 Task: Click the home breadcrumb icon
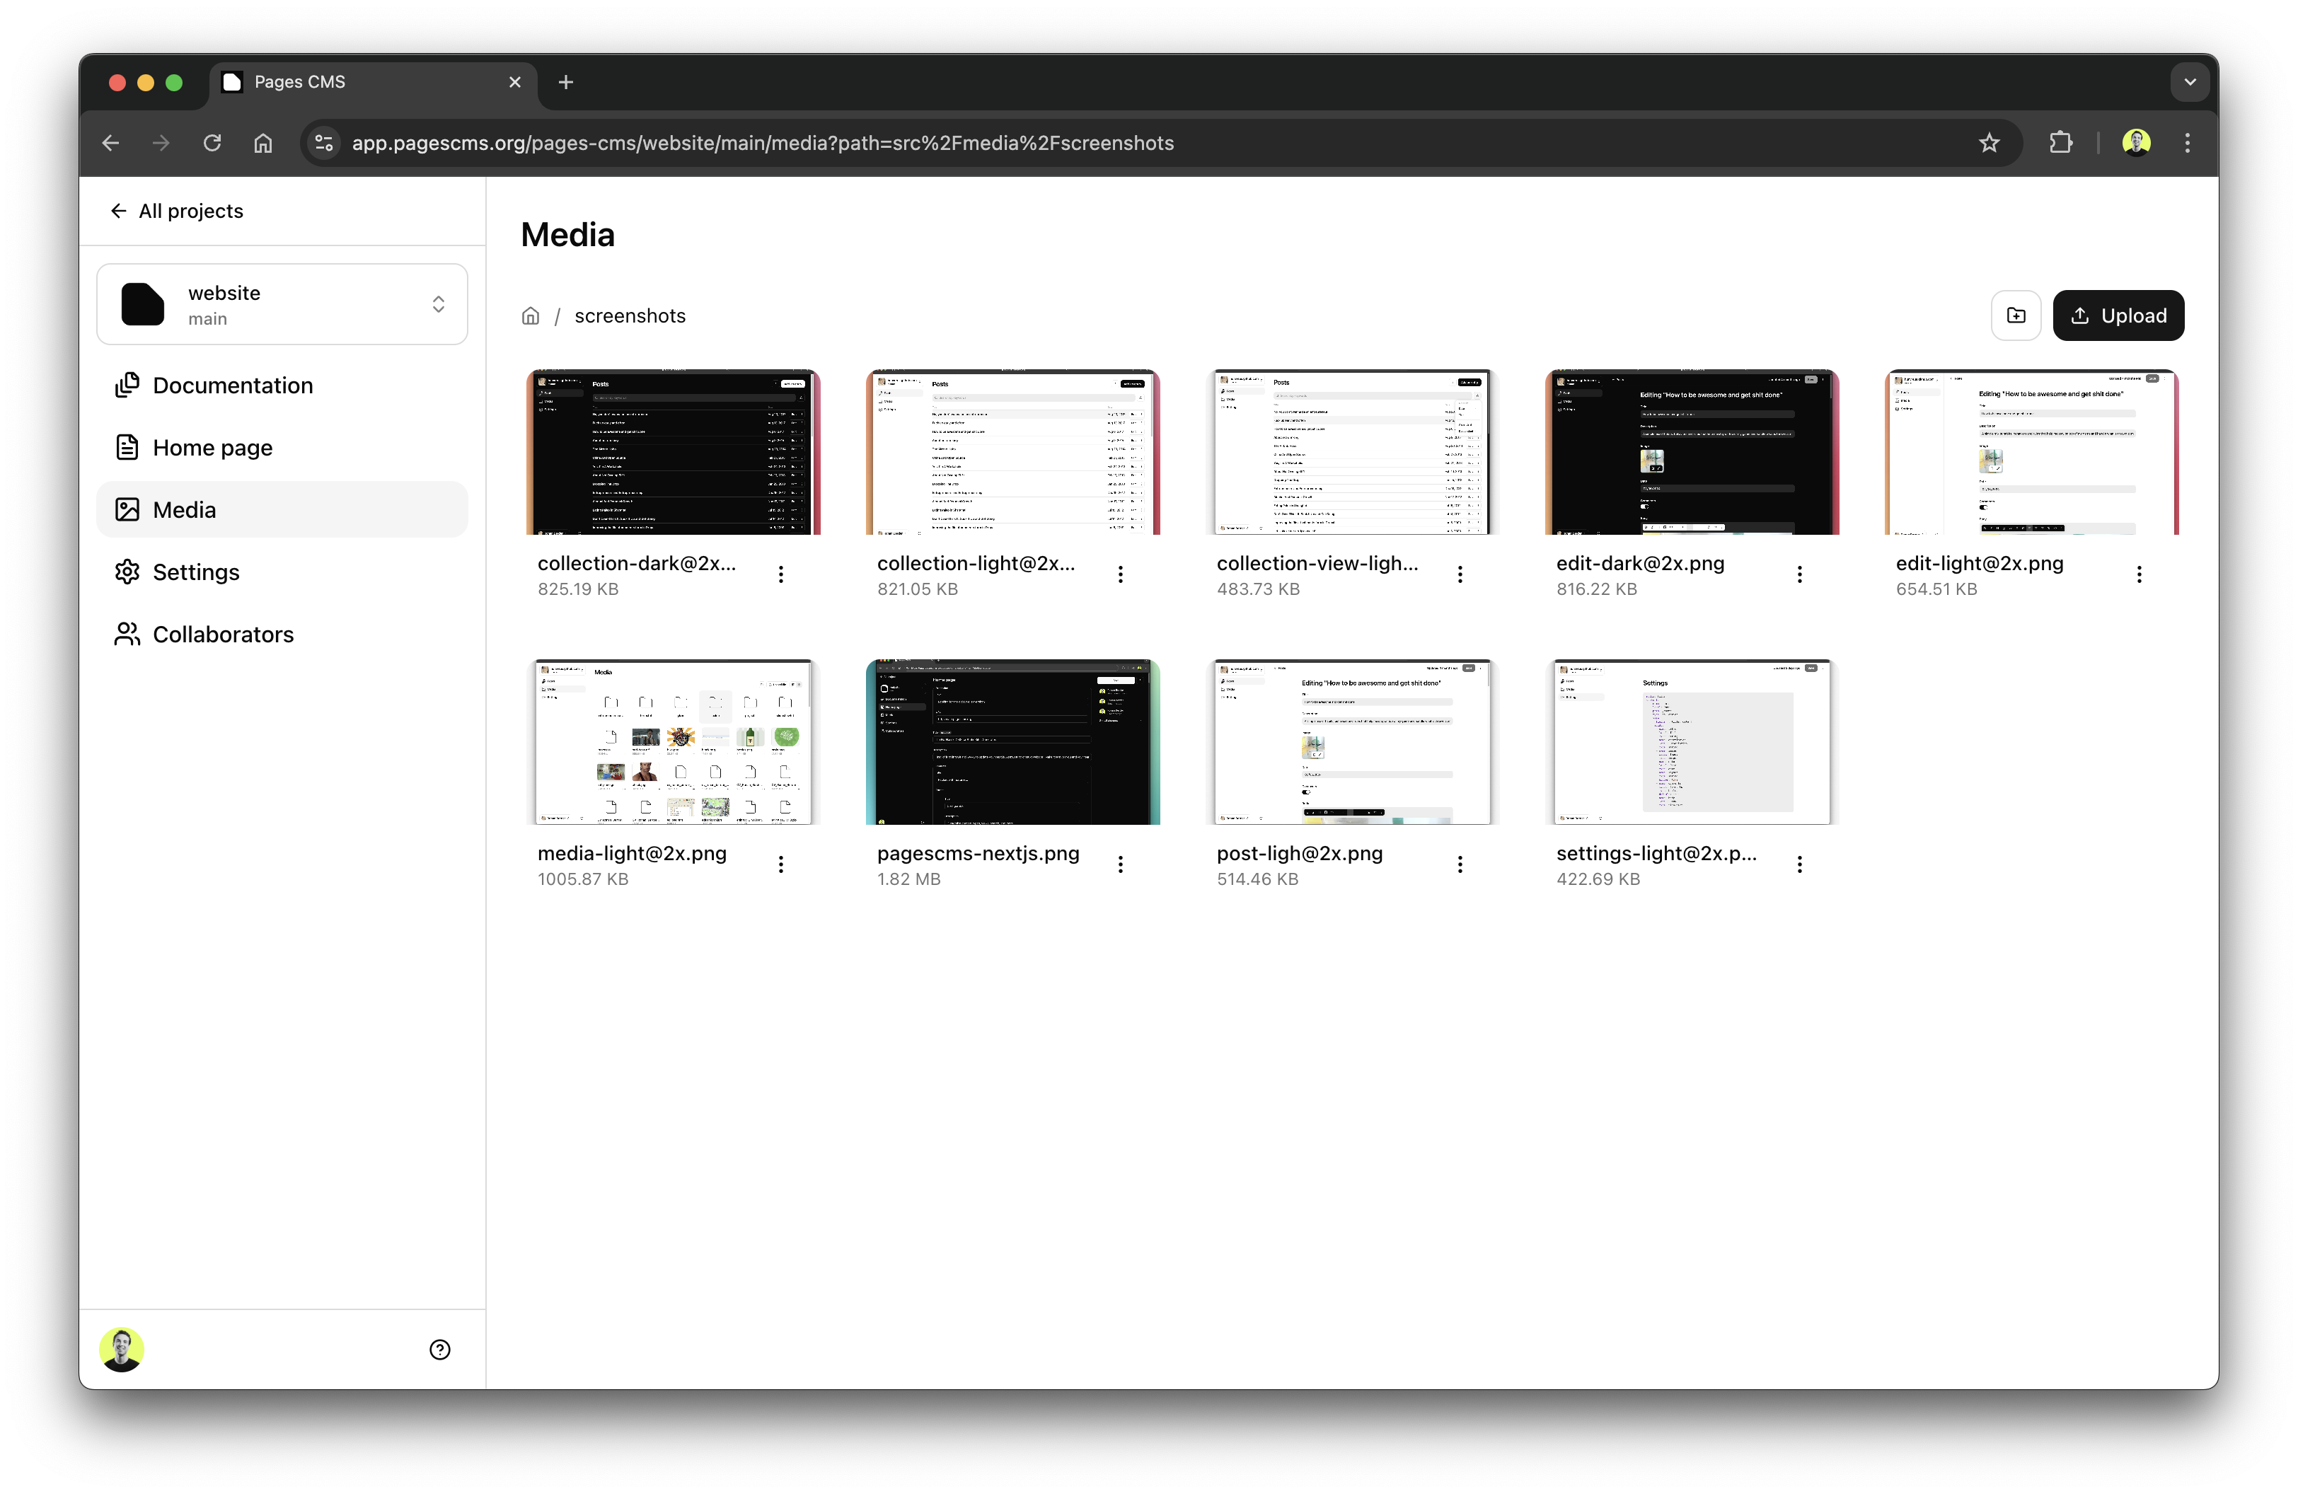(530, 315)
